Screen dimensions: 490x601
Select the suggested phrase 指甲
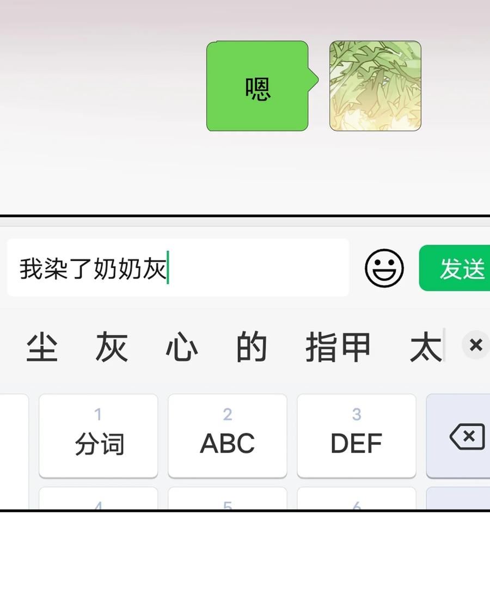tap(338, 347)
